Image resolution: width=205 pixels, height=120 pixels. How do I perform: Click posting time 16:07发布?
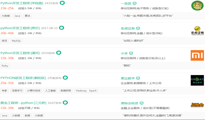54,103
